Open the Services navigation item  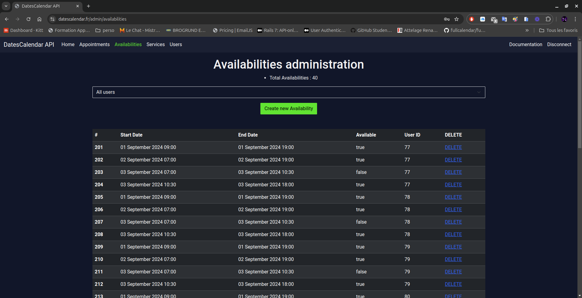(x=156, y=44)
